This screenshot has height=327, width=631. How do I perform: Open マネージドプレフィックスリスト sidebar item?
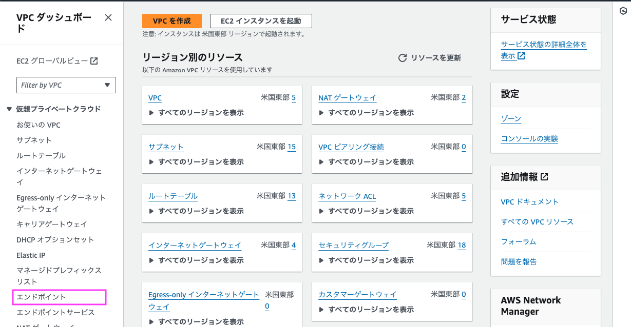(59, 276)
